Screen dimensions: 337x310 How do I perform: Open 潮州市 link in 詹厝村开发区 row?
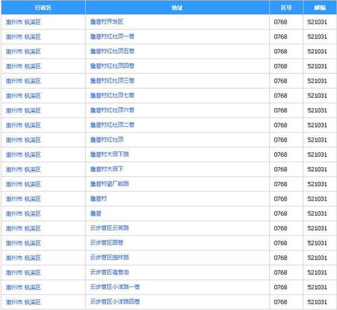[14, 22]
